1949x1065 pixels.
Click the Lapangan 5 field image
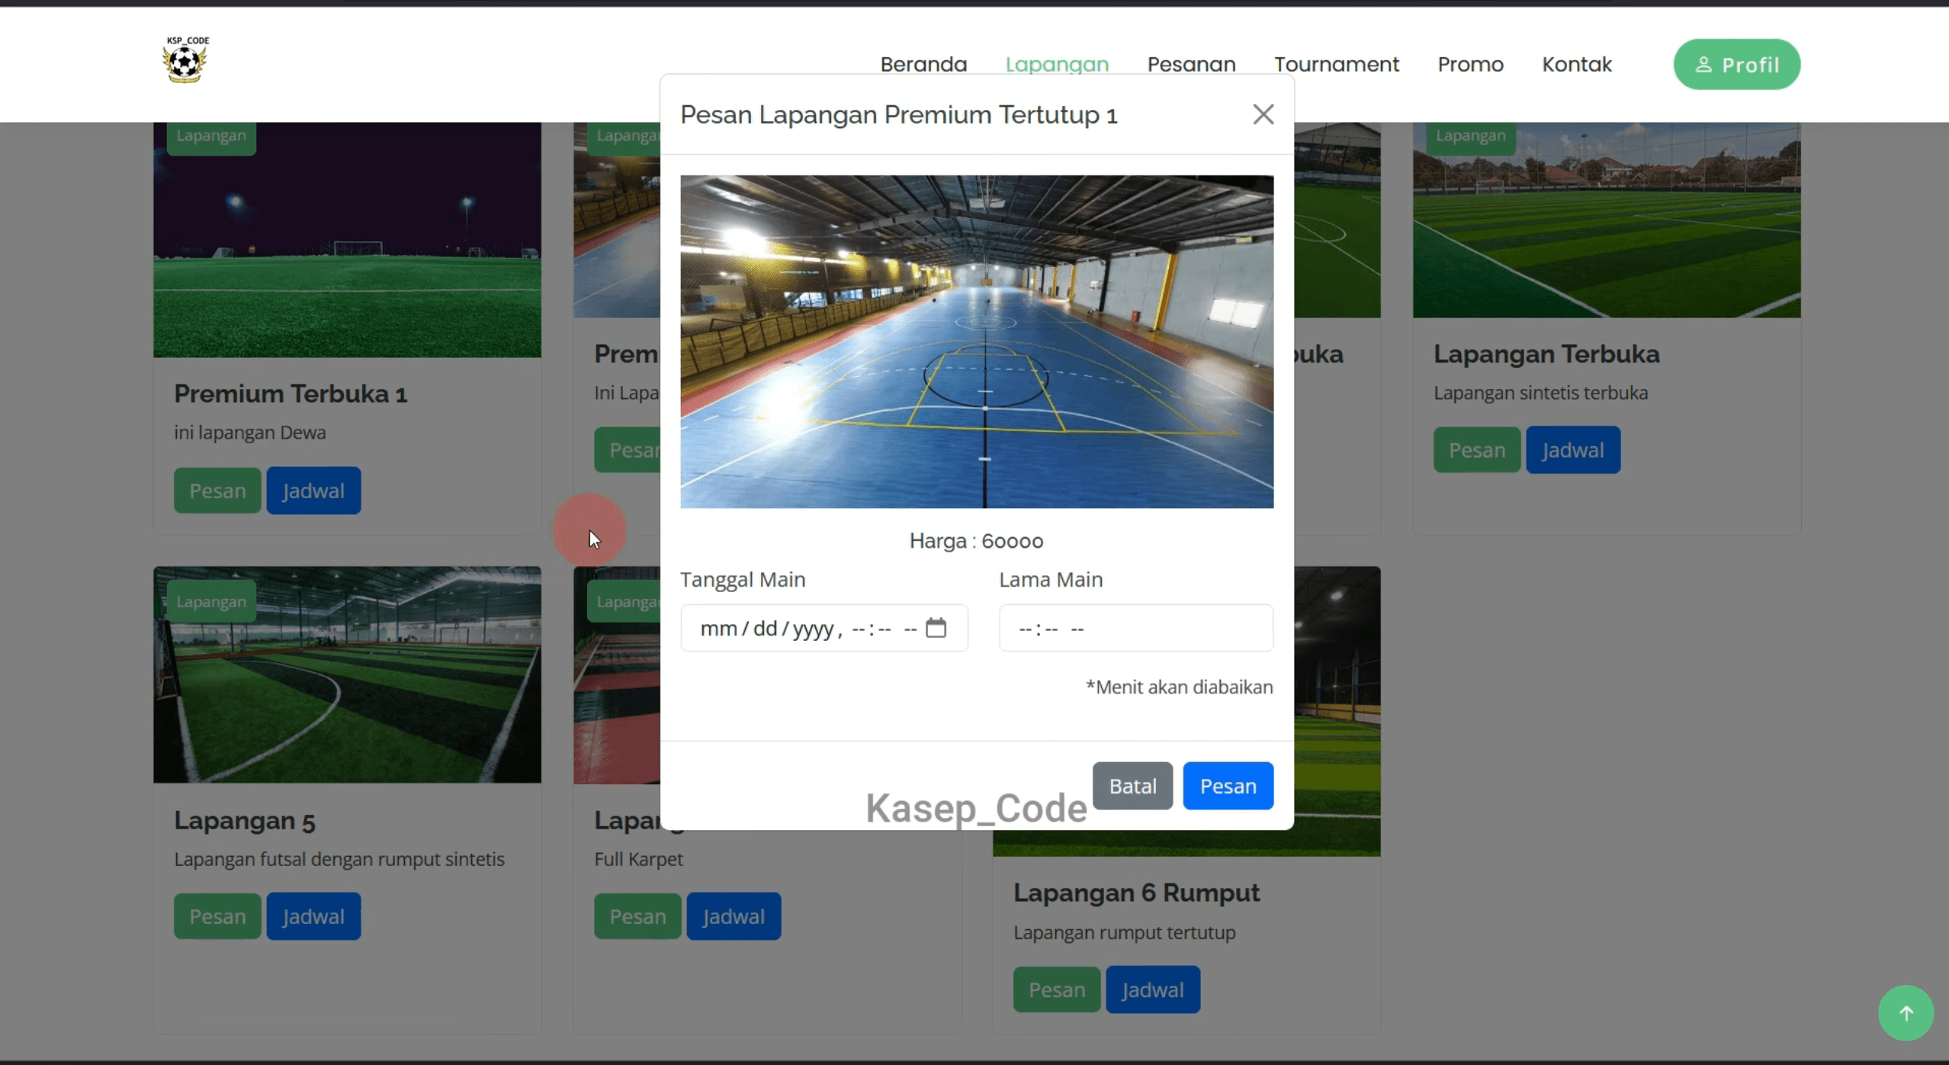tap(347, 674)
